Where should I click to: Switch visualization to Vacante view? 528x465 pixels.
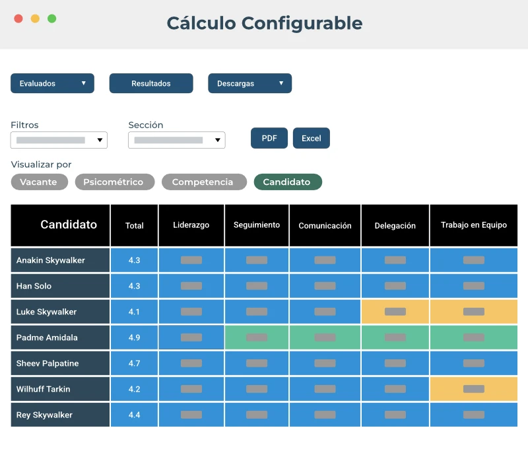tap(39, 182)
